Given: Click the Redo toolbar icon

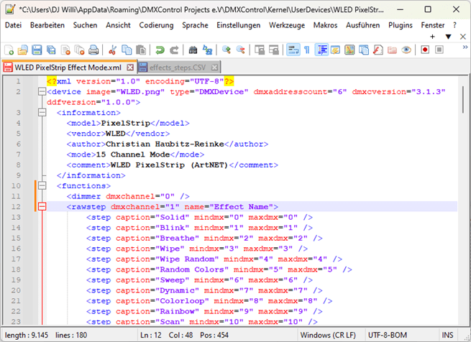Looking at the screenshot, I should (174, 50).
